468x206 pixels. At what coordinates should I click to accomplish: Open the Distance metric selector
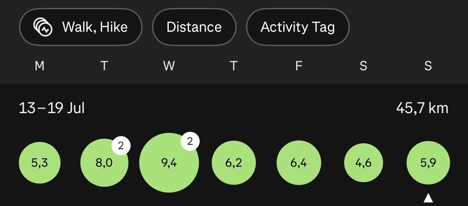[x=194, y=27]
